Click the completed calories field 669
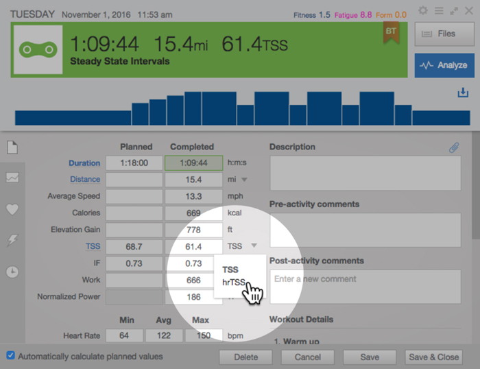Image resolution: width=480 pixels, height=369 pixels. (x=193, y=213)
